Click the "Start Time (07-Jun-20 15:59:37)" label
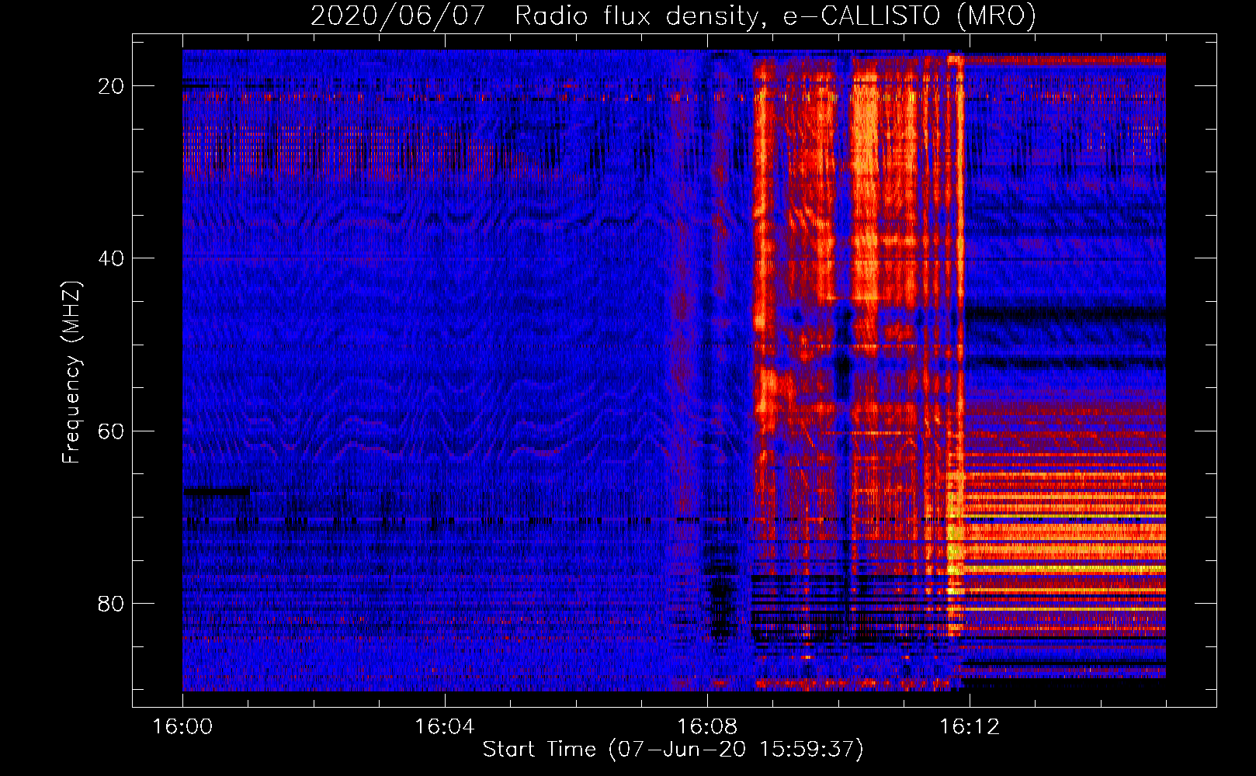 coord(673,750)
